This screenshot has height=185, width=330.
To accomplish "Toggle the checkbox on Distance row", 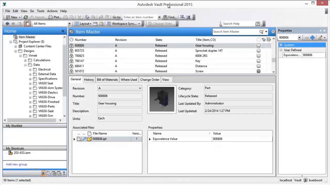I will (x=259, y=66).
